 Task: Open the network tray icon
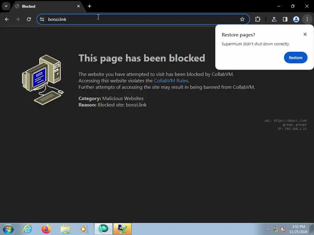tap(276, 229)
